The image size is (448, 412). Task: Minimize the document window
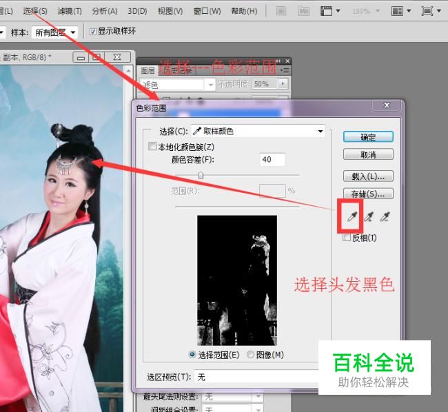pos(81,57)
